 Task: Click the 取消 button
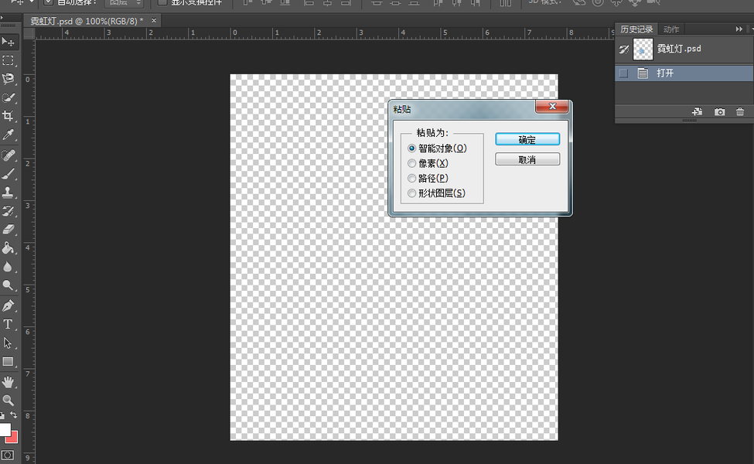[527, 159]
